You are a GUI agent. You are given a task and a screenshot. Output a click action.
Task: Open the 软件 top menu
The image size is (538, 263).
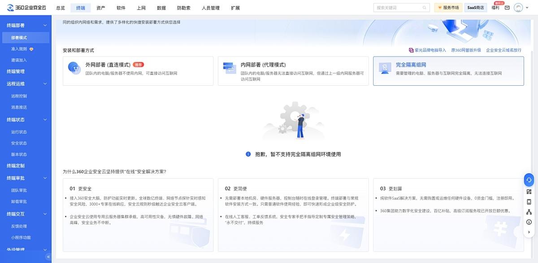[x=121, y=8]
